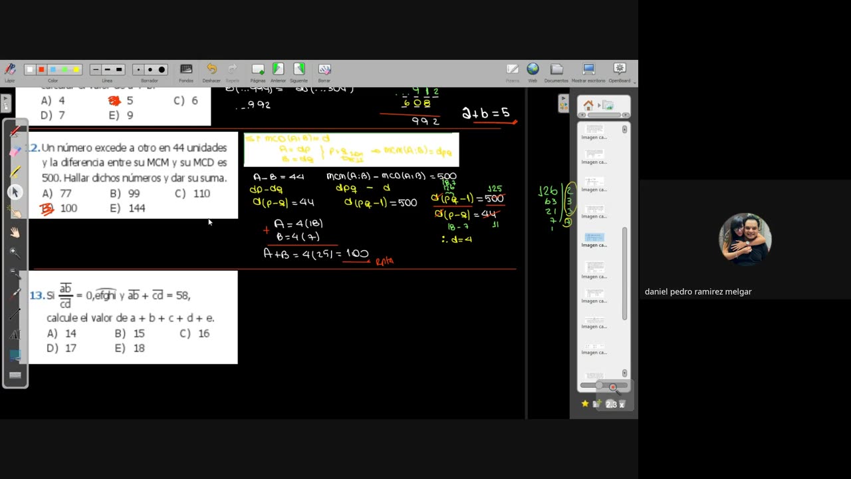Open the images folder breadcrumb in library
Screen dimensions: 851x479
608,105
